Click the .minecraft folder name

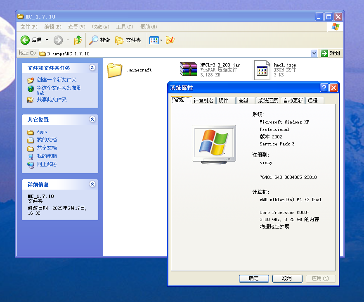(139, 70)
